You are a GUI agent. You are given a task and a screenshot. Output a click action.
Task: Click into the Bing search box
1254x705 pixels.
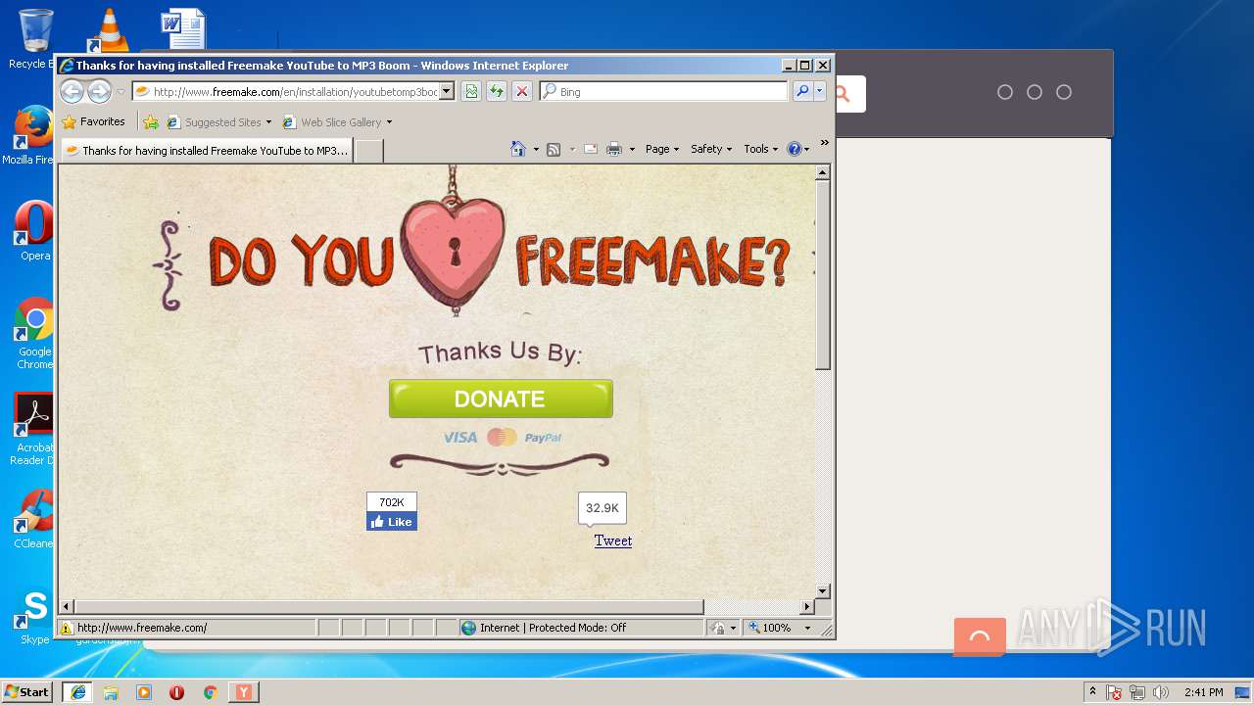pos(664,91)
